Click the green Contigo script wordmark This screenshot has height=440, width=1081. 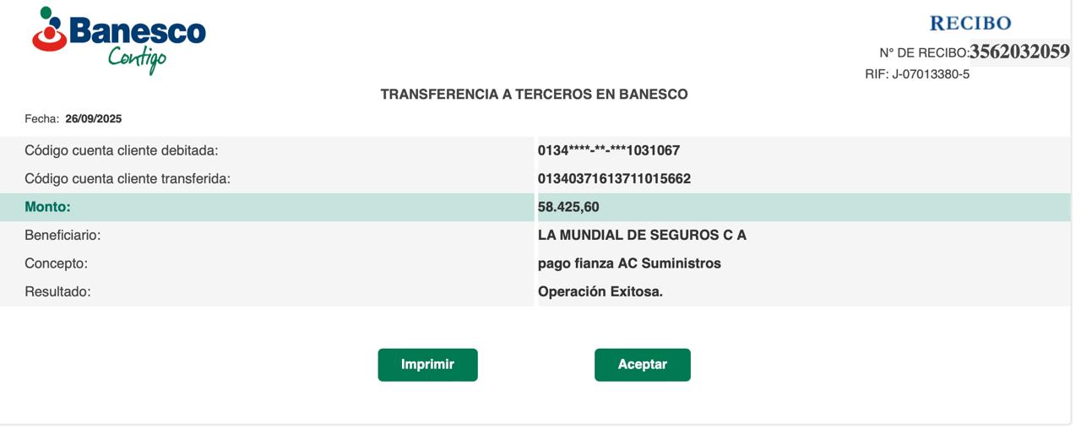(137, 59)
